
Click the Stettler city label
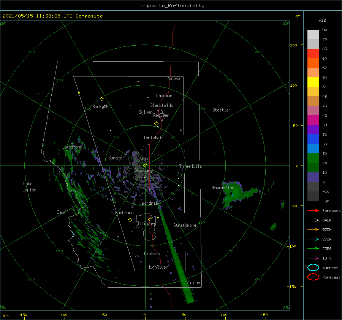(x=222, y=110)
